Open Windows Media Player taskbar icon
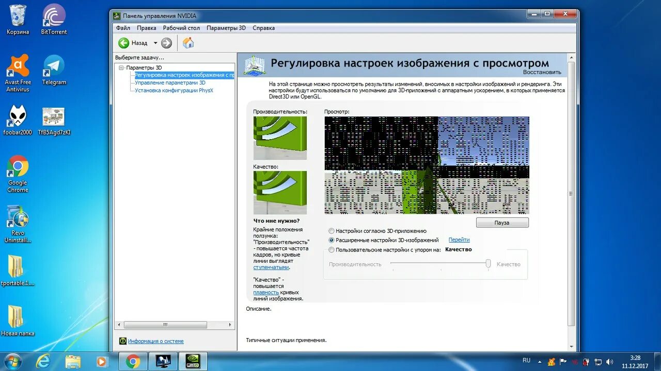The width and height of the screenshot is (661, 371). click(x=102, y=362)
